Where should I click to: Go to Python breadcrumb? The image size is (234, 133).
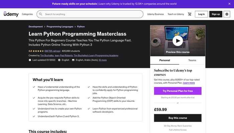pos(81,26)
